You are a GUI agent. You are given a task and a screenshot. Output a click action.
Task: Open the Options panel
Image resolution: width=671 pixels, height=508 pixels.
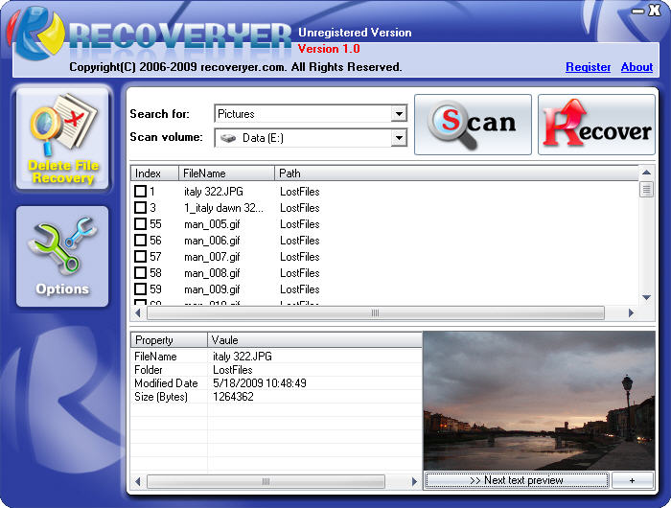coord(62,256)
